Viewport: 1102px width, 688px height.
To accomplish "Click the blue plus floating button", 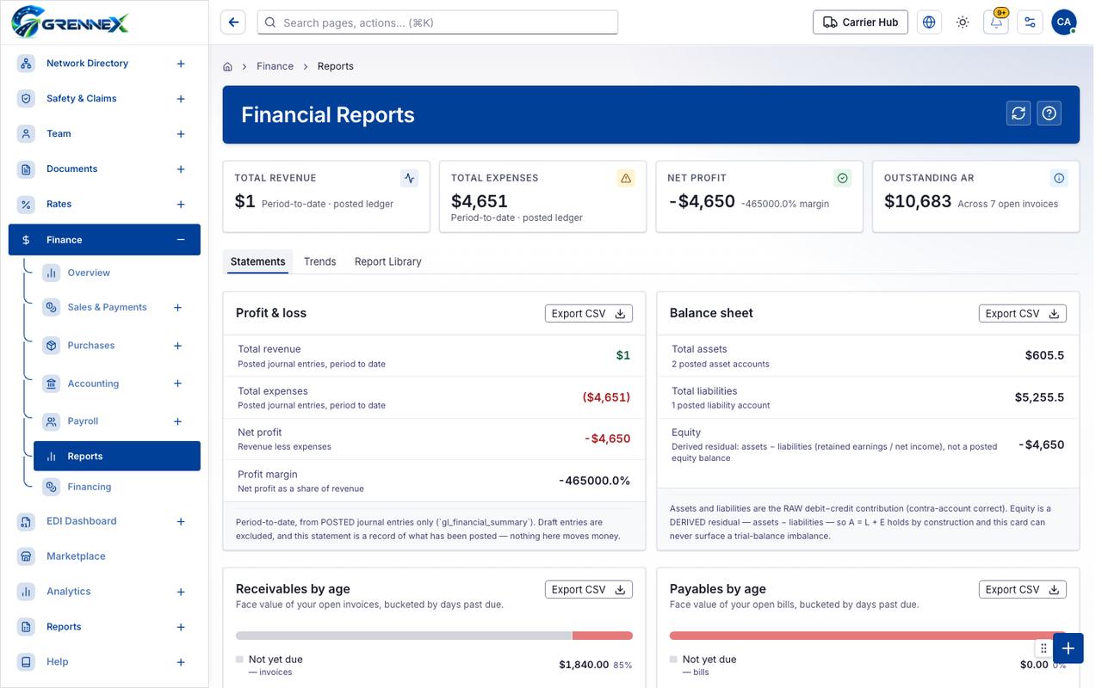I will coord(1068,648).
